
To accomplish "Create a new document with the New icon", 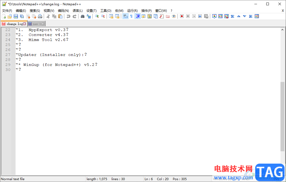I will pos(4,16).
